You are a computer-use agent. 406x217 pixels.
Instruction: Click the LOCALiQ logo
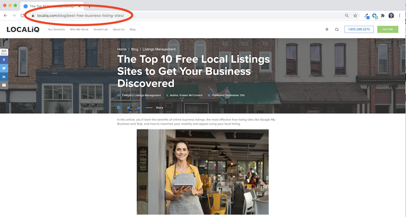(23, 30)
